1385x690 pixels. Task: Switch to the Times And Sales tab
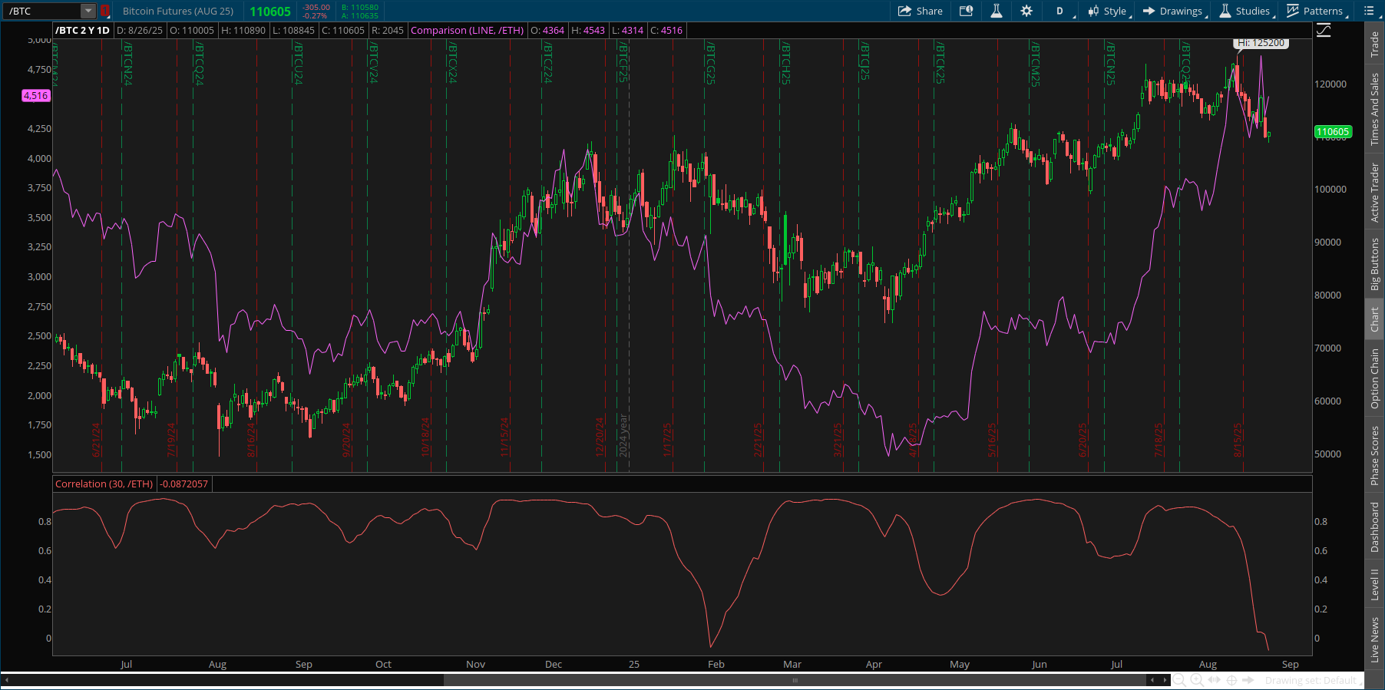coord(1375,109)
